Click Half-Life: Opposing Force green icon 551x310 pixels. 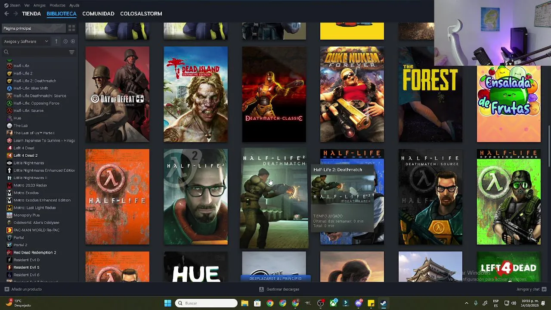(x=9, y=103)
